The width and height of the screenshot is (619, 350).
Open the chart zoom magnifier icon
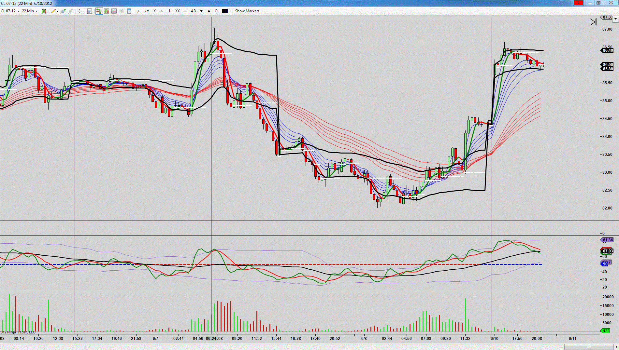click(89, 11)
